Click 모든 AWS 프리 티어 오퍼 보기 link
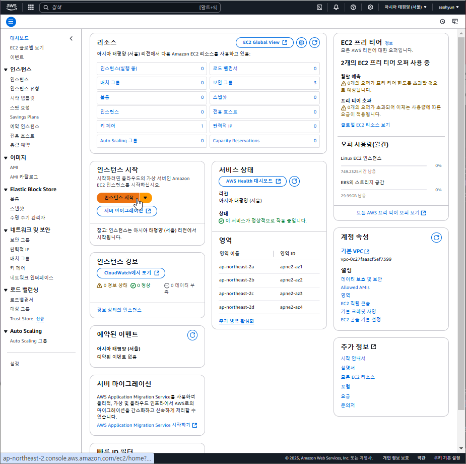This screenshot has height=464, width=466. (391, 213)
